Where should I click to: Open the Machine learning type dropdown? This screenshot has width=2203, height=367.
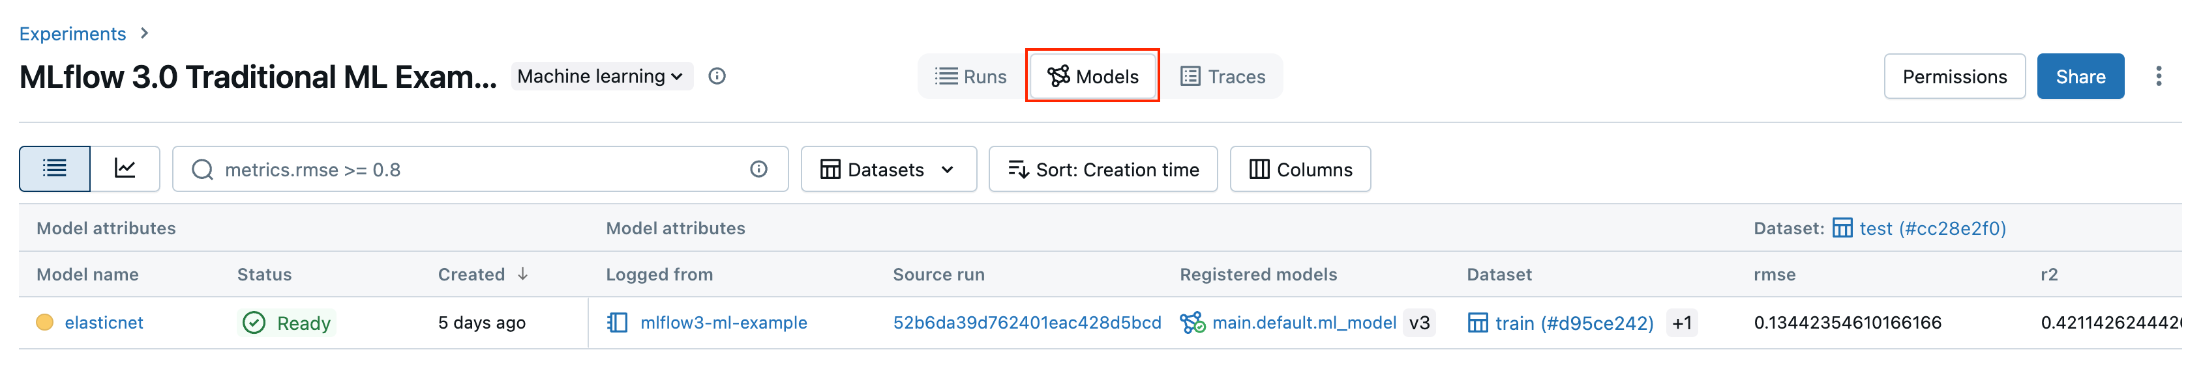point(601,76)
